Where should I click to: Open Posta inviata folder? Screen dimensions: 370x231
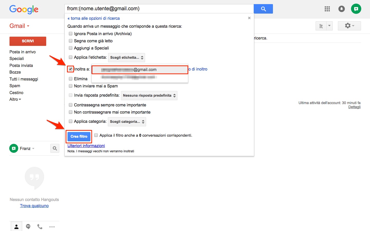pos(21,65)
